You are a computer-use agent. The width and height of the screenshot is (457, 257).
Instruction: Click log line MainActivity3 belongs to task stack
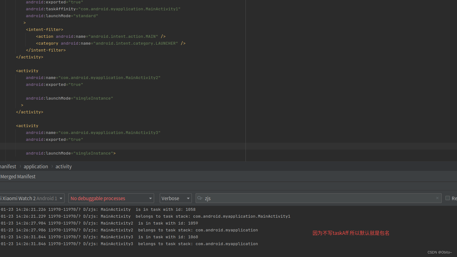(129, 244)
